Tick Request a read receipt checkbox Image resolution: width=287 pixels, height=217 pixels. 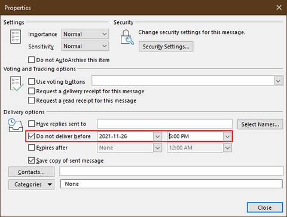[x=31, y=100]
